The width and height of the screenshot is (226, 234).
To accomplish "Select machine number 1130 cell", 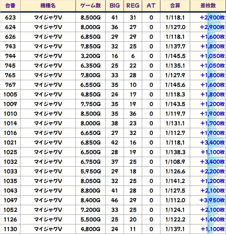I will (x=10, y=229).
